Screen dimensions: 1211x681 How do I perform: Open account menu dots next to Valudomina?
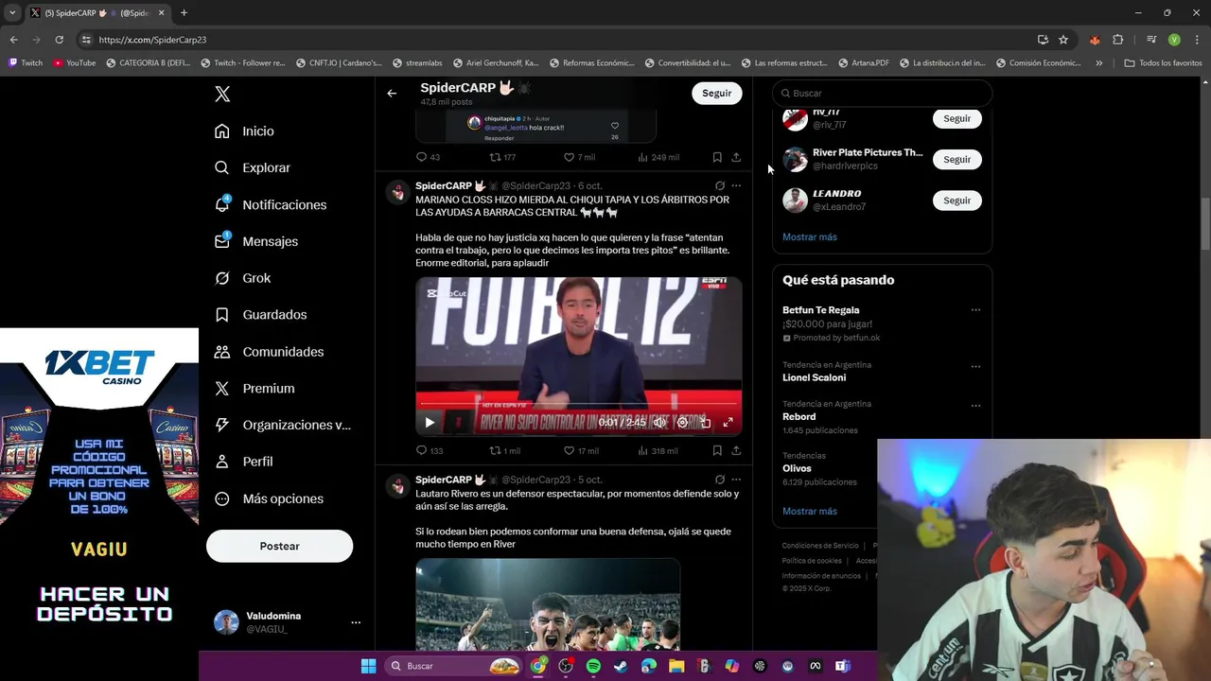(x=356, y=622)
